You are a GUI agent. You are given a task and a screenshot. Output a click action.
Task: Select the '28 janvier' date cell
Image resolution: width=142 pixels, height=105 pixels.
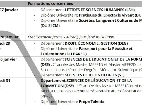(x=9, y=37)
